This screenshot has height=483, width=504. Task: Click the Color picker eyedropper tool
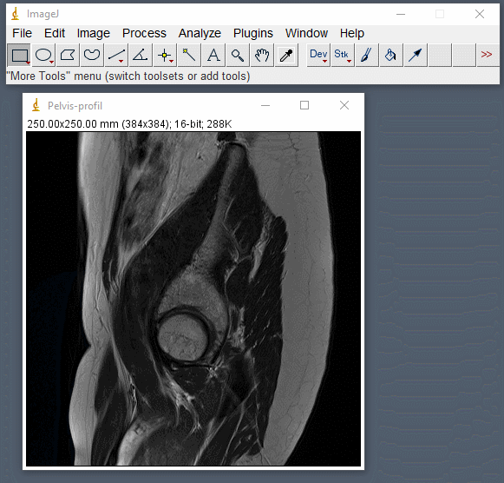[286, 56]
